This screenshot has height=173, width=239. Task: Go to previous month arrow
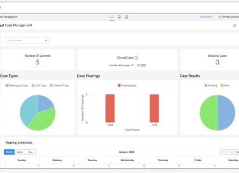[x=223, y=152]
